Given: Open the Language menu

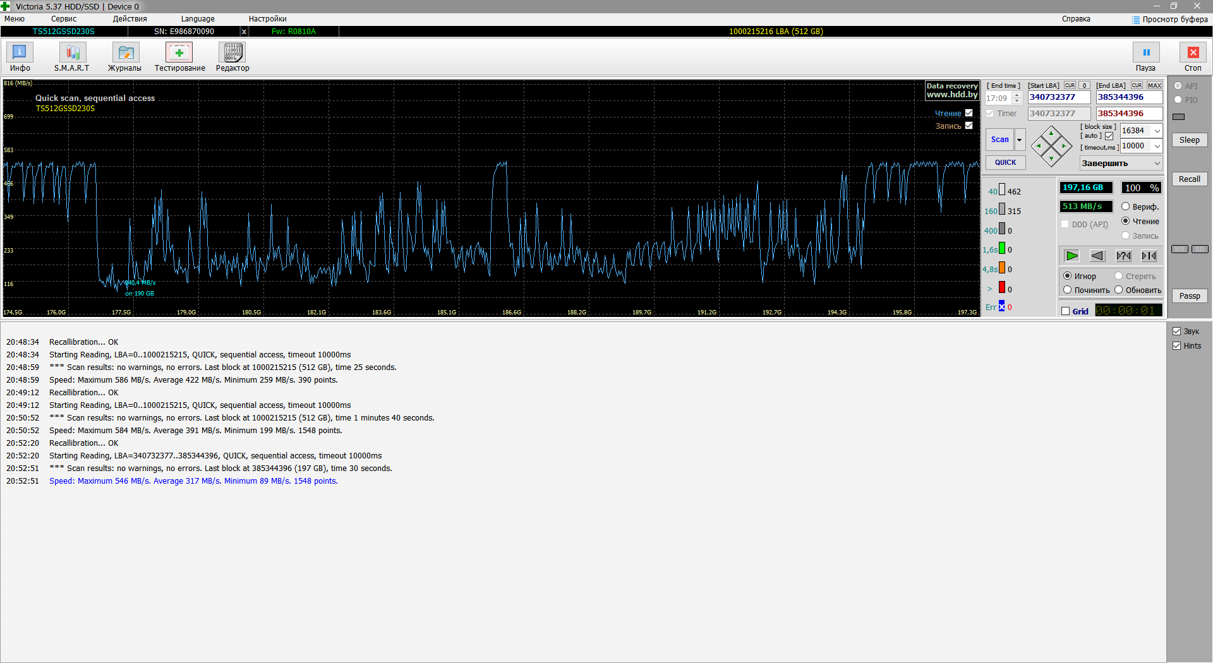Looking at the screenshot, I should tap(198, 19).
